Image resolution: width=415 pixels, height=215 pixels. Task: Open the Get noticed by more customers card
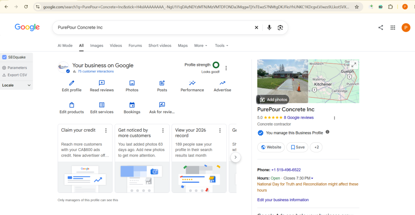pyautogui.click(x=142, y=158)
